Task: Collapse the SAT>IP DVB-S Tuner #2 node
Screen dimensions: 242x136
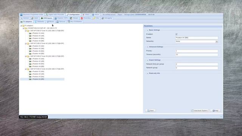Action: point(26,43)
